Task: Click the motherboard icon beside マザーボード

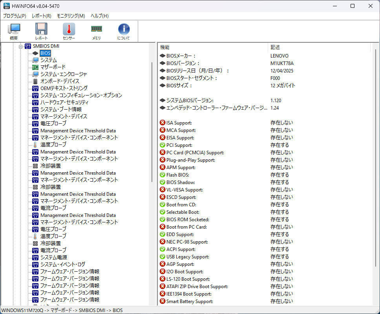Action: (x=35, y=67)
